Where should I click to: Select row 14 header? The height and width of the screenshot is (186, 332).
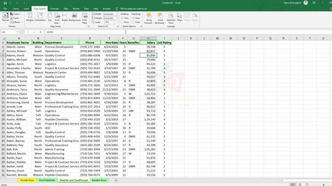click(3, 98)
